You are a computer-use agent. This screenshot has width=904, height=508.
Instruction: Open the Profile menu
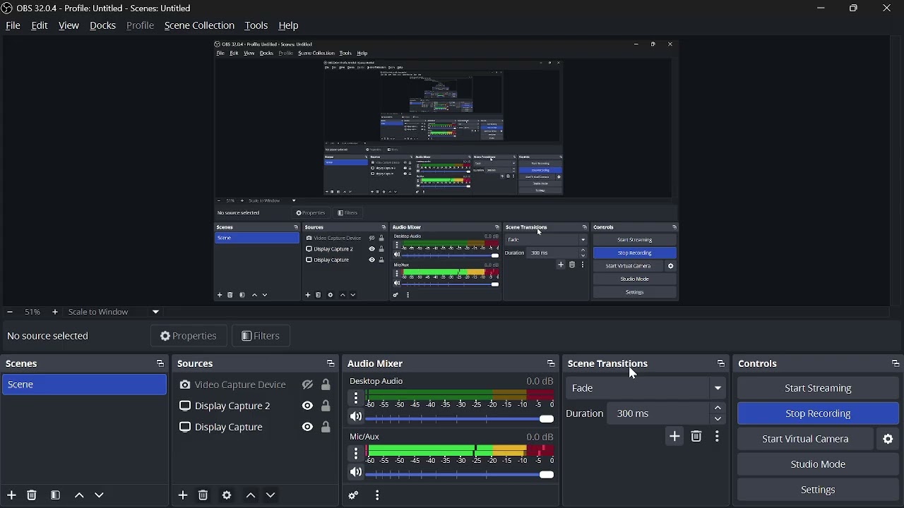[x=140, y=25]
